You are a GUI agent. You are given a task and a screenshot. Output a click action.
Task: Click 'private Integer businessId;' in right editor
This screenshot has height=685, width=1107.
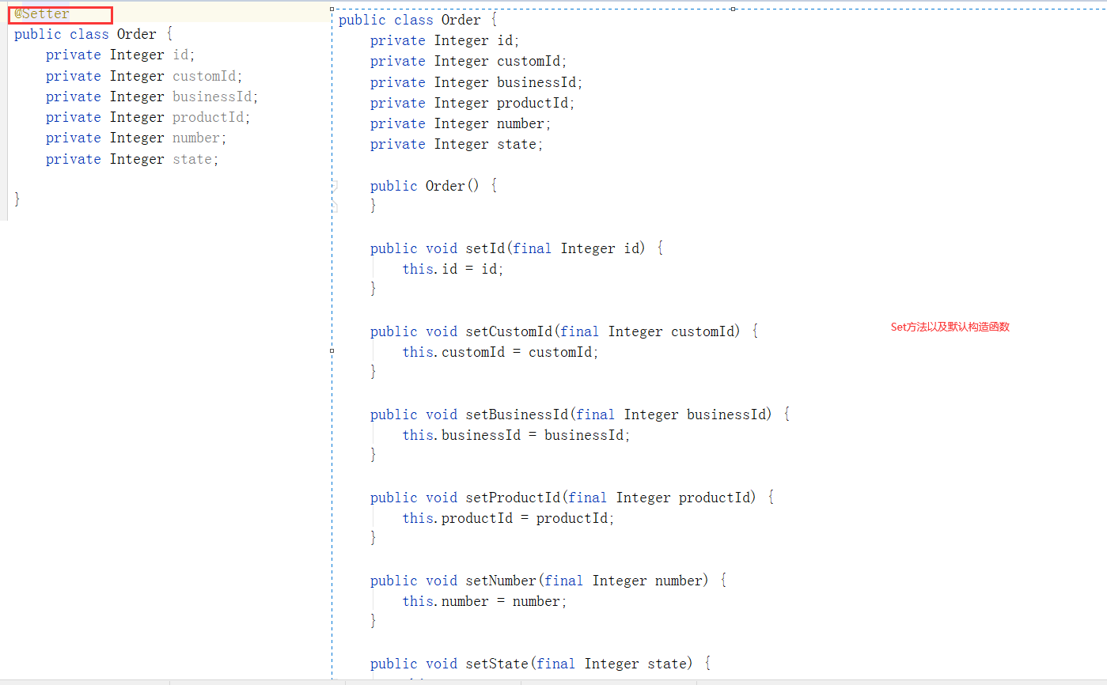tap(476, 82)
